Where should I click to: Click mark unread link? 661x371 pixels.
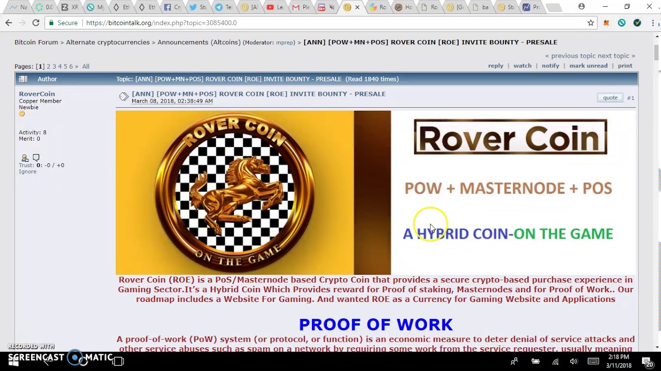[588, 66]
